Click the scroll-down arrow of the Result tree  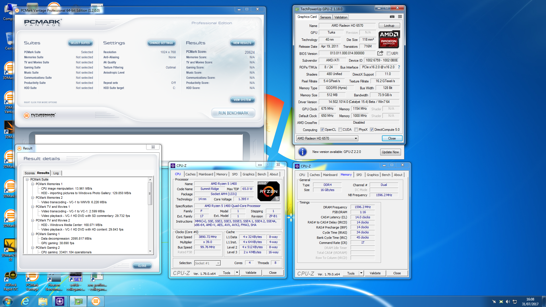click(150, 251)
